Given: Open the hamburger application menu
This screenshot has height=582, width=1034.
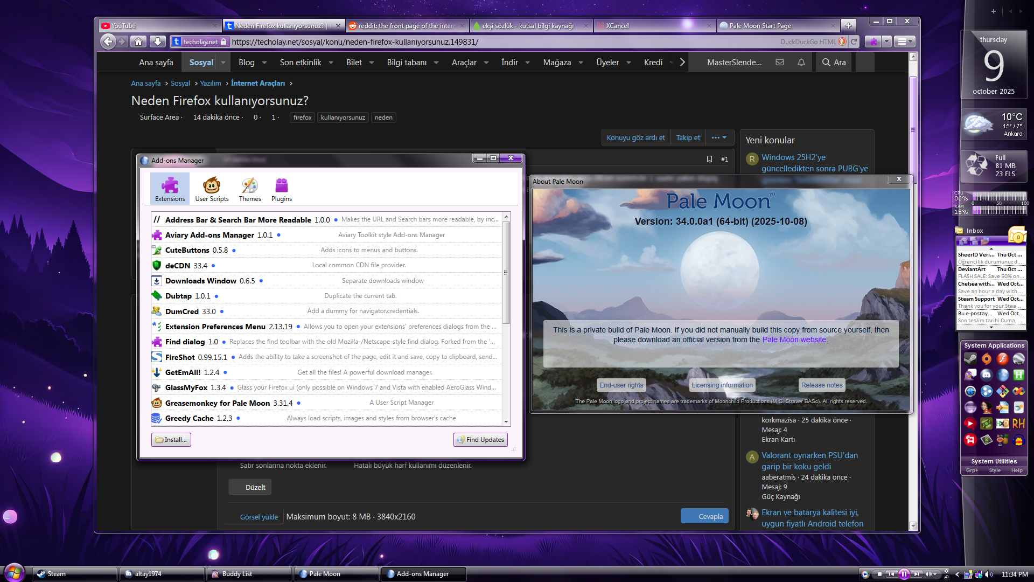Looking at the screenshot, I should [905, 41].
